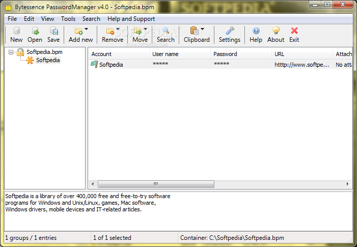The width and height of the screenshot is (357, 247).
Task: Click the horizontal scrollbar thumb
Action: 156,184
